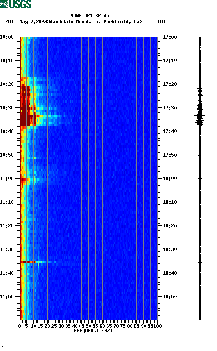Click the 25 Hz frequency tick label

(x=54, y=326)
